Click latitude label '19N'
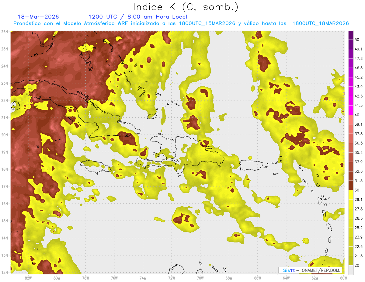The image size is (365, 282). pyautogui.click(x=5, y=152)
